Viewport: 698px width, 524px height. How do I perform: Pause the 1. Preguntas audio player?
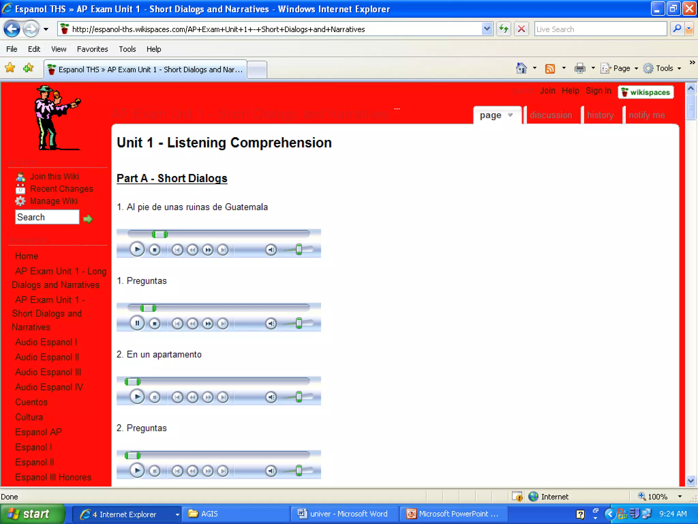tap(137, 323)
